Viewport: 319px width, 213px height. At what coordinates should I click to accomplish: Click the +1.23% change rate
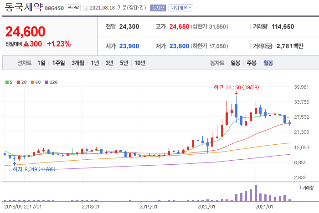(59, 44)
